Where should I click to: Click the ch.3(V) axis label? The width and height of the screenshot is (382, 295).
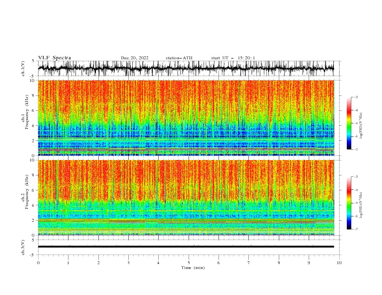[23, 247]
